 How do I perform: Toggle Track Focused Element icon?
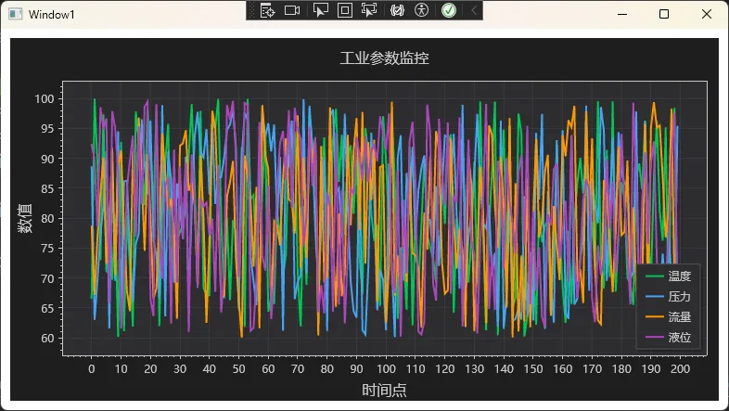[369, 10]
